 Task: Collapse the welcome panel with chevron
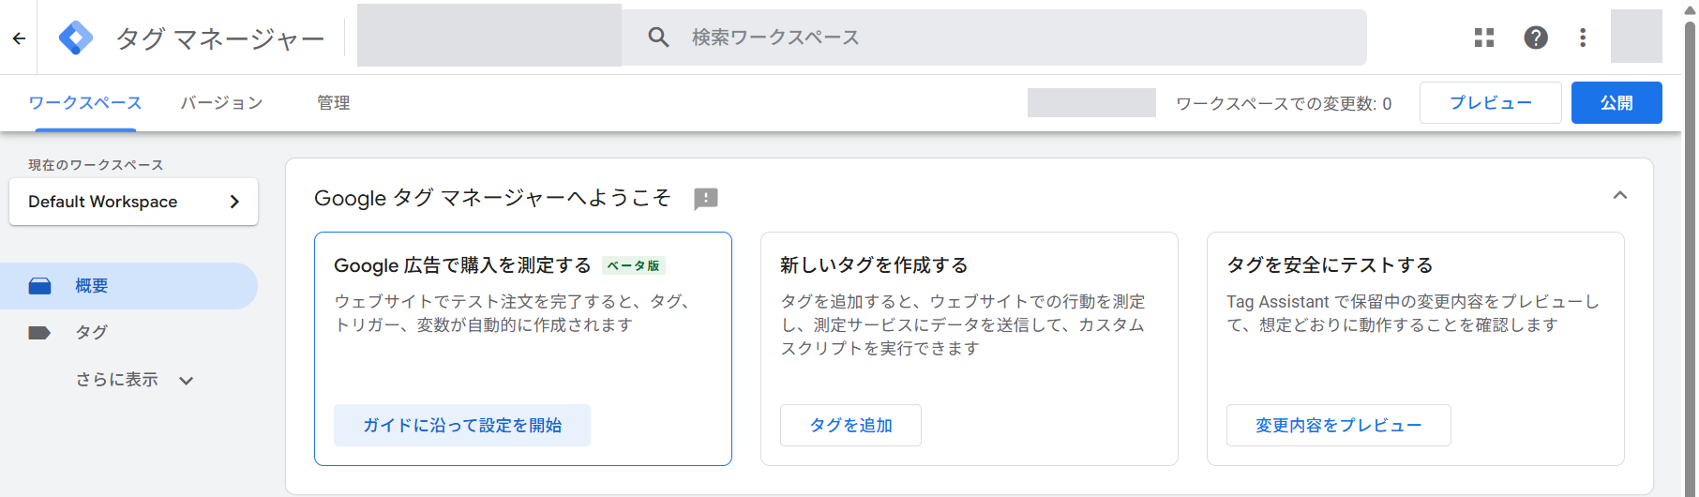[1620, 195]
